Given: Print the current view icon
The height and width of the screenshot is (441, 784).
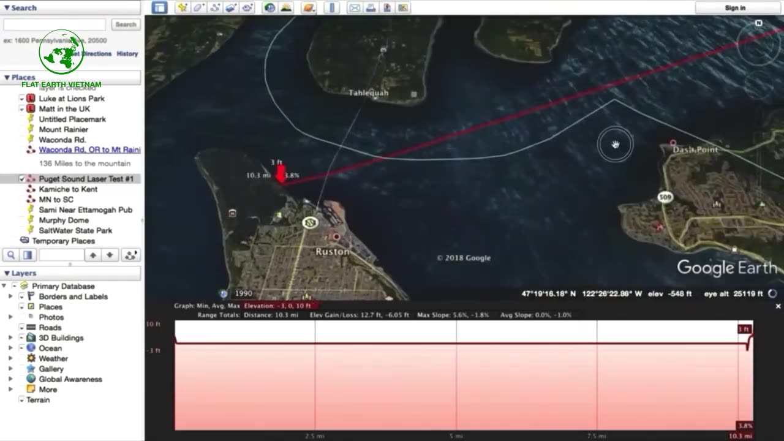Looking at the screenshot, I should point(371,7).
